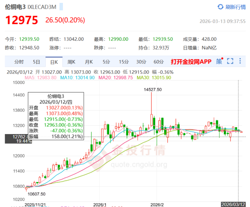This screenshot has height=207, width=250.
Task: Switch to the 5日 chart tab
Action: tap(36, 62)
